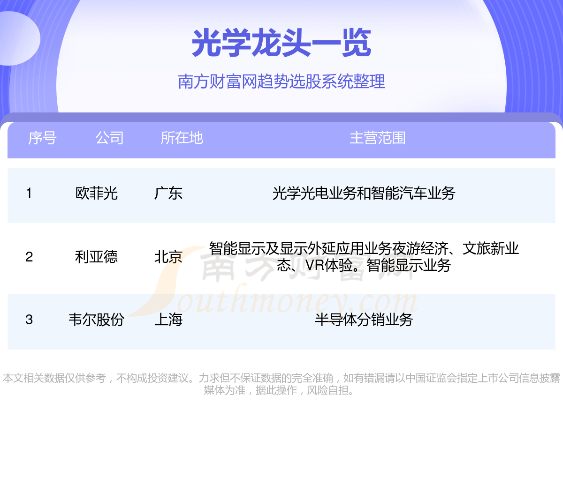
Task: Select the text 半导体分销业务
Action: coord(364,320)
